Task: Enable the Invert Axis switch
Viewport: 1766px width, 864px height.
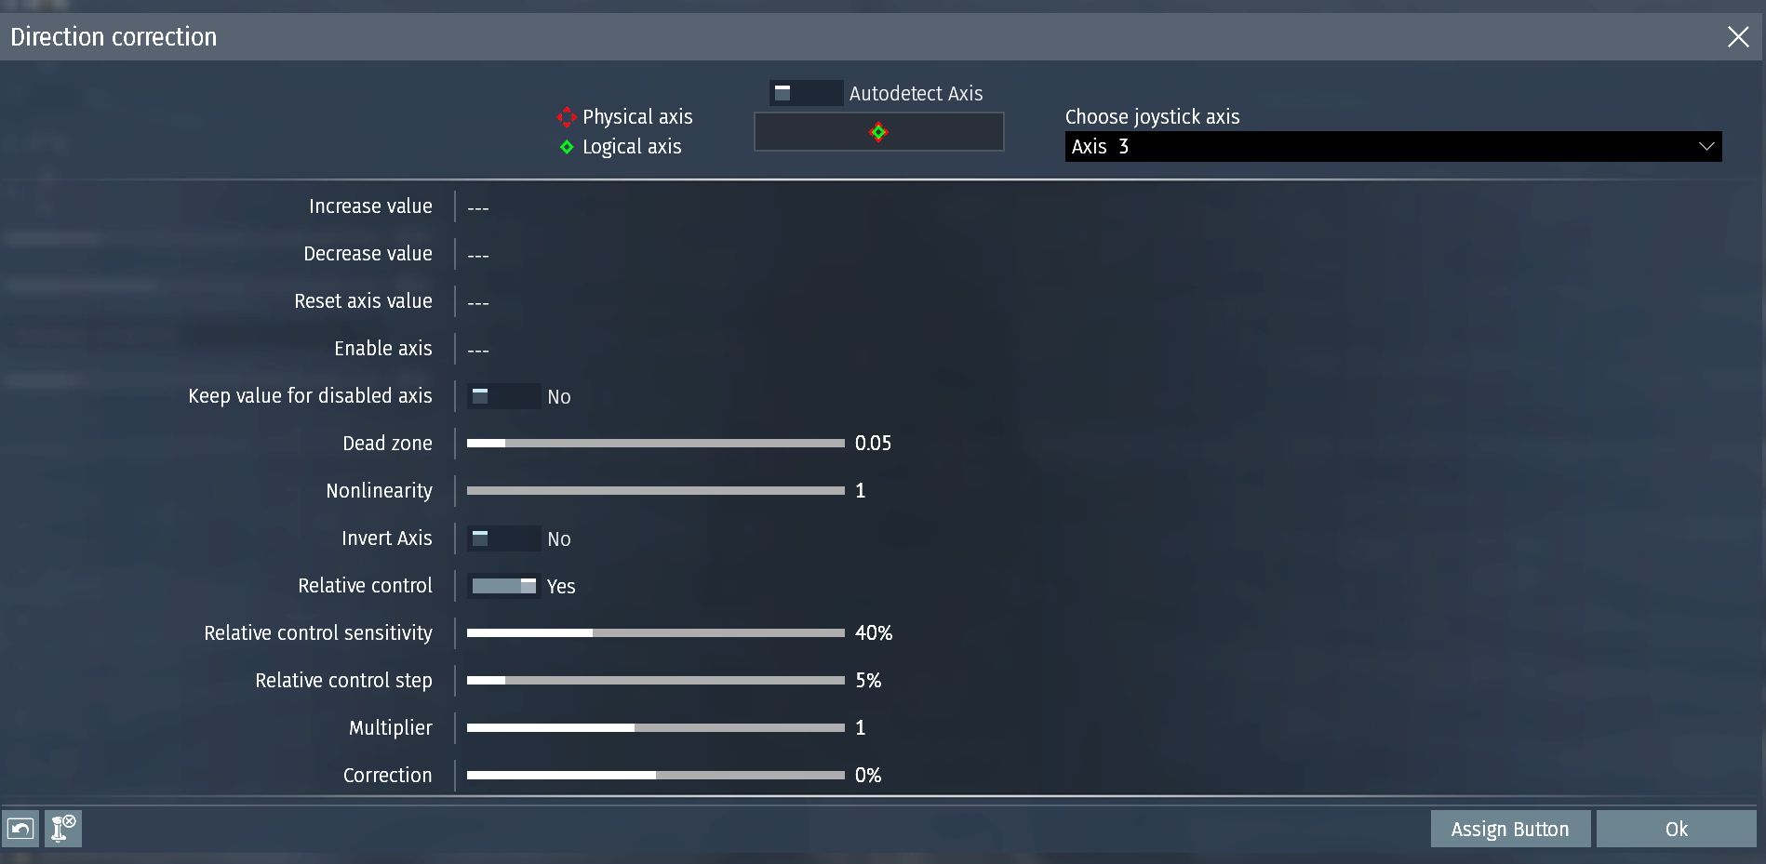Action: [x=503, y=538]
